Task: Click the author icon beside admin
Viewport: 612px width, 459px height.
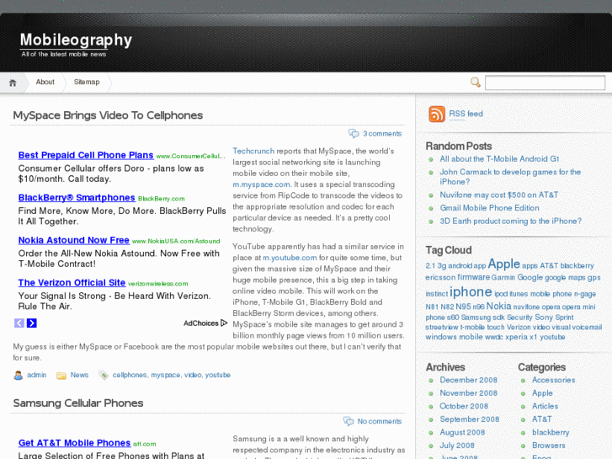Action: pos(18,376)
